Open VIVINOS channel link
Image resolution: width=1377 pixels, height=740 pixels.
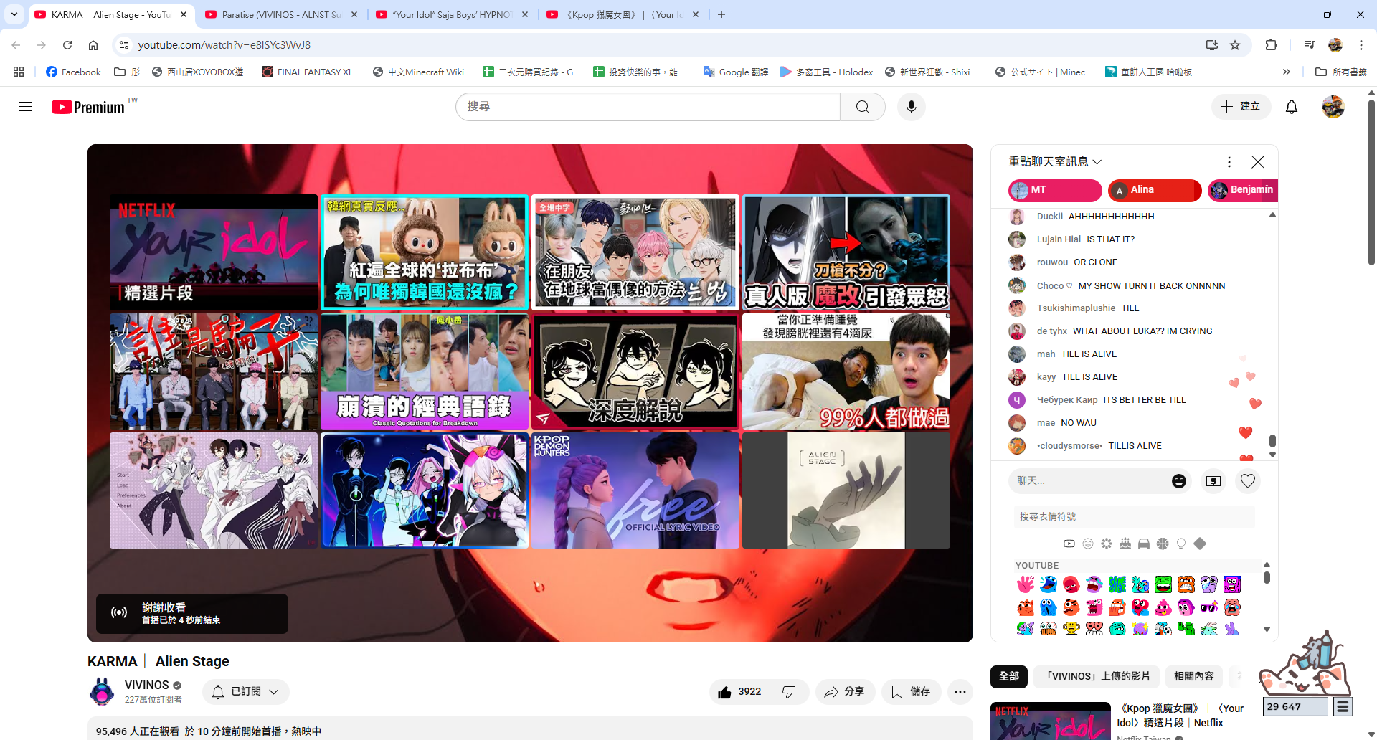tap(146, 685)
